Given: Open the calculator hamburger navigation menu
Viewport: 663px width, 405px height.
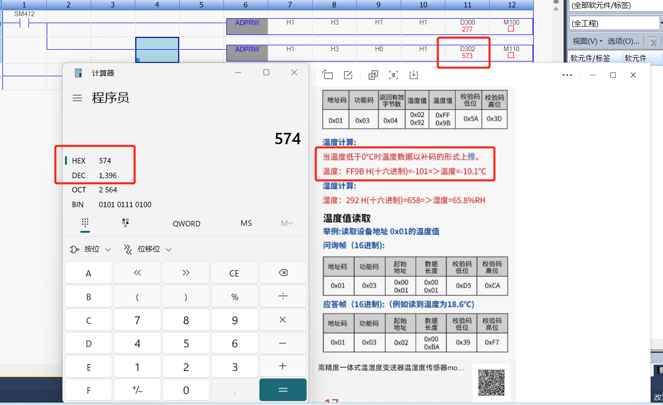Looking at the screenshot, I should pyautogui.click(x=77, y=98).
